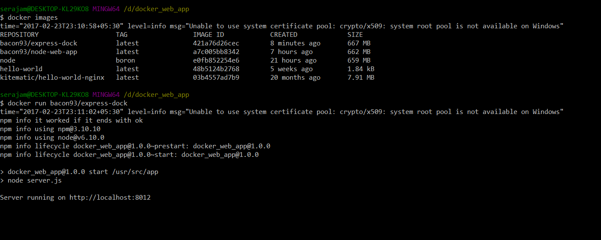Screen dimensions: 601x240
Task: Click image ID e0fb852254e6
Action: (216, 60)
